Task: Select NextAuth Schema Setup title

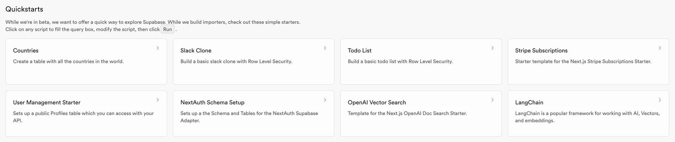Action: pyautogui.click(x=212, y=103)
